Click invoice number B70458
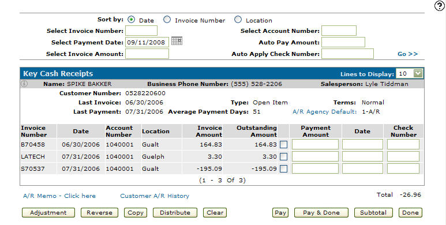This screenshot has width=446, height=225. pyautogui.click(x=33, y=144)
